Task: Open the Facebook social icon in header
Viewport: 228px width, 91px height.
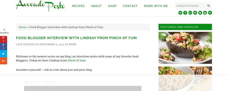Action: point(185,13)
